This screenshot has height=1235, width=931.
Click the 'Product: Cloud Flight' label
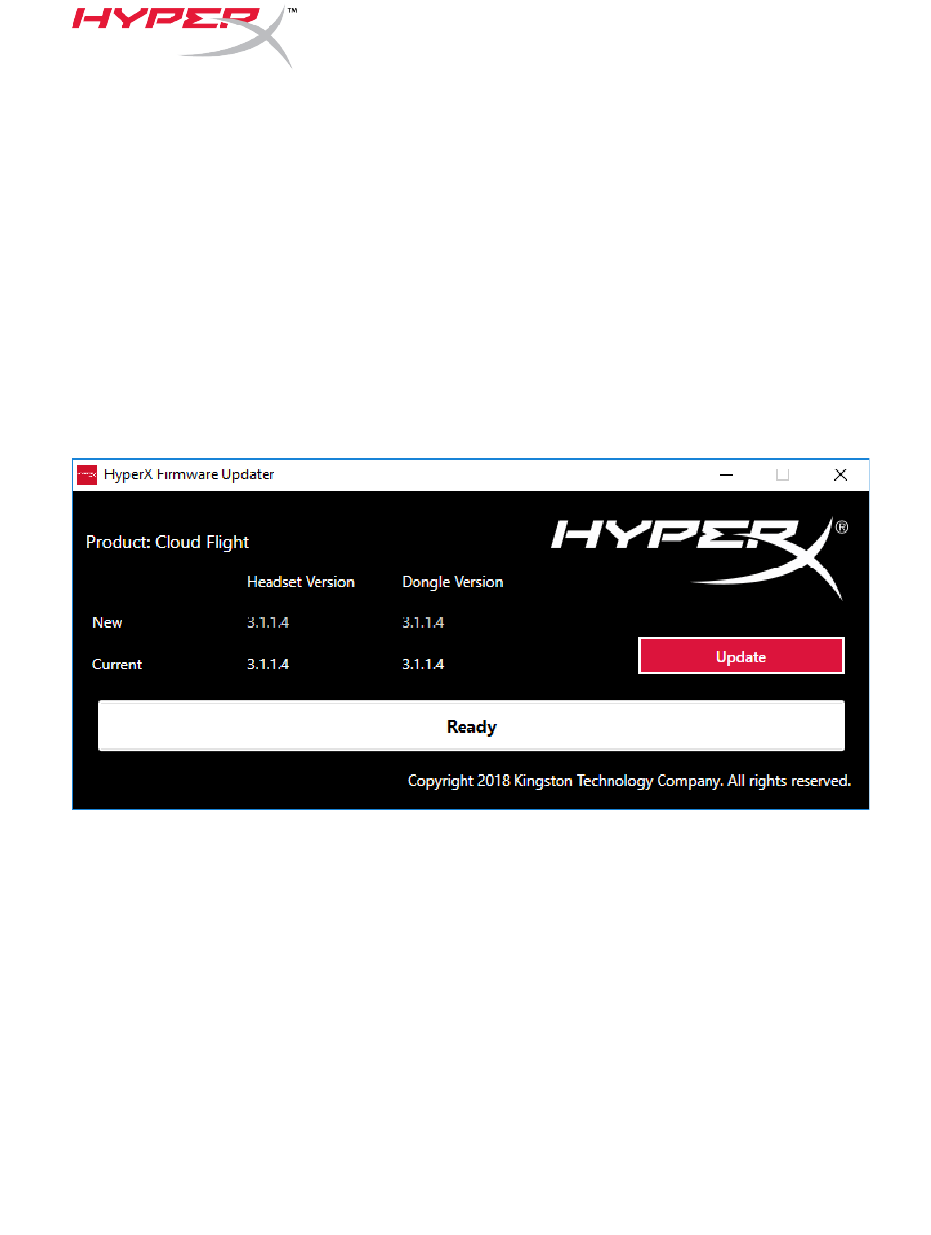point(168,542)
